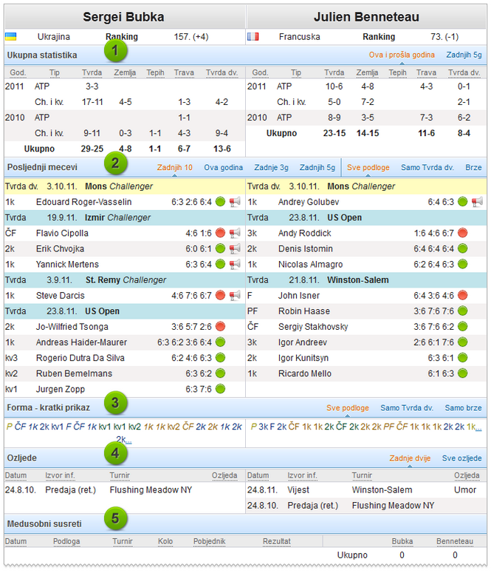Switch recent matches to 'Zadnje 3g'
Image resolution: width=491 pixels, height=573 pixels.
coord(271,167)
